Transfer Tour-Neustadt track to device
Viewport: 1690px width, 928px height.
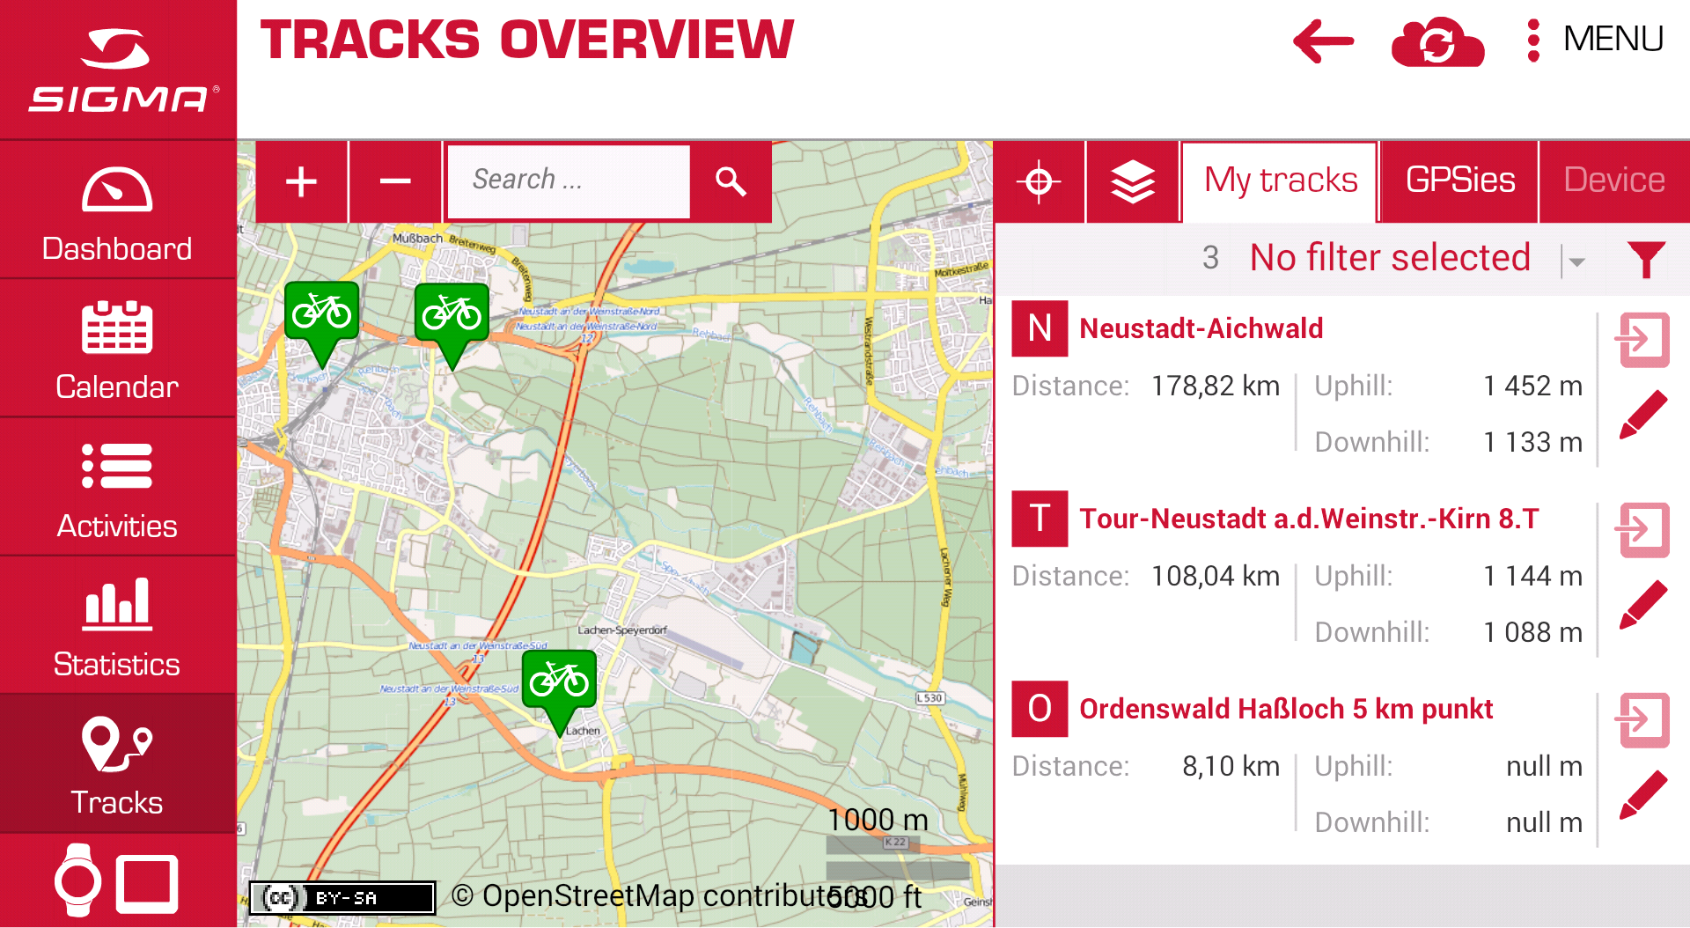(1642, 529)
